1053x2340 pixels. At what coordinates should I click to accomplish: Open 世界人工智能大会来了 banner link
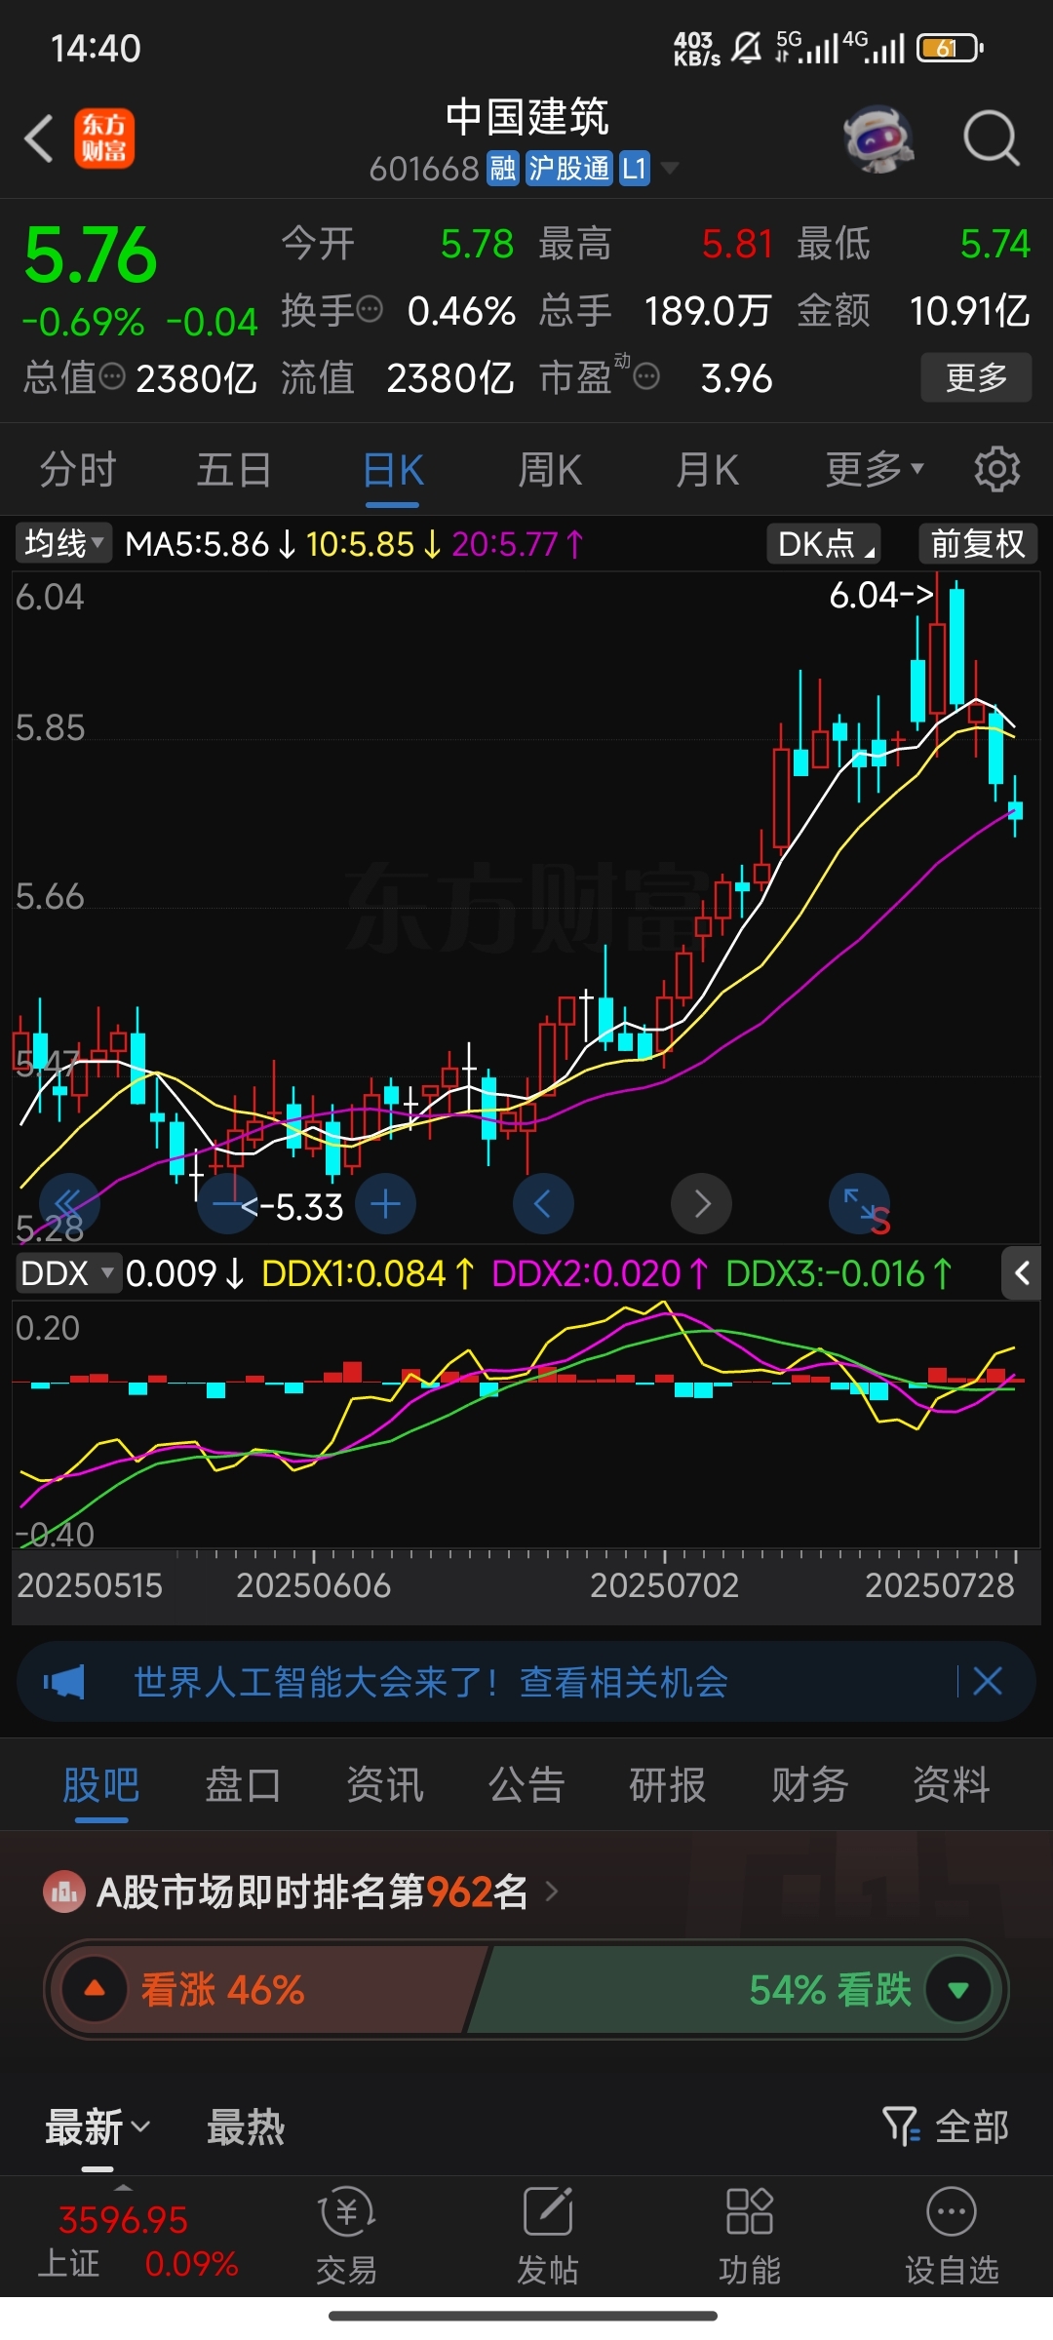tap(431, 1682)
